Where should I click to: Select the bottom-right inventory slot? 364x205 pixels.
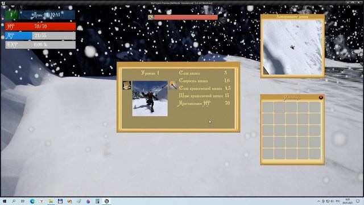[315, 154]
